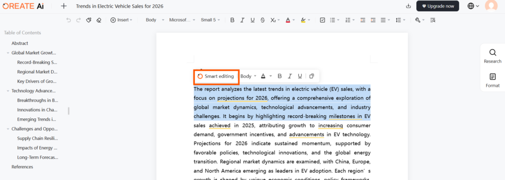Go to Abstract in the table of contents

(x=20, y=43)
